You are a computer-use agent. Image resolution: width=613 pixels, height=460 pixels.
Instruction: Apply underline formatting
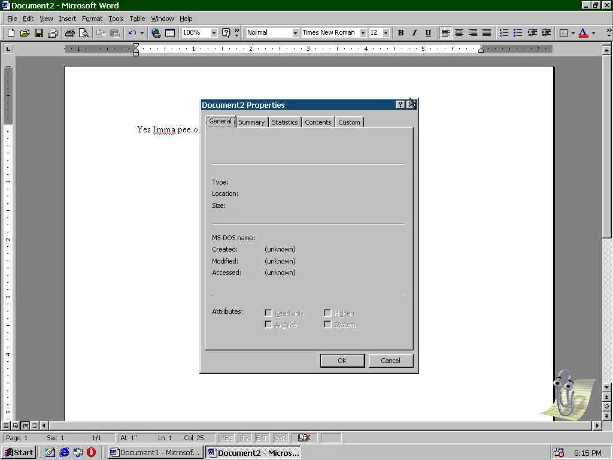tap(428, 33)
